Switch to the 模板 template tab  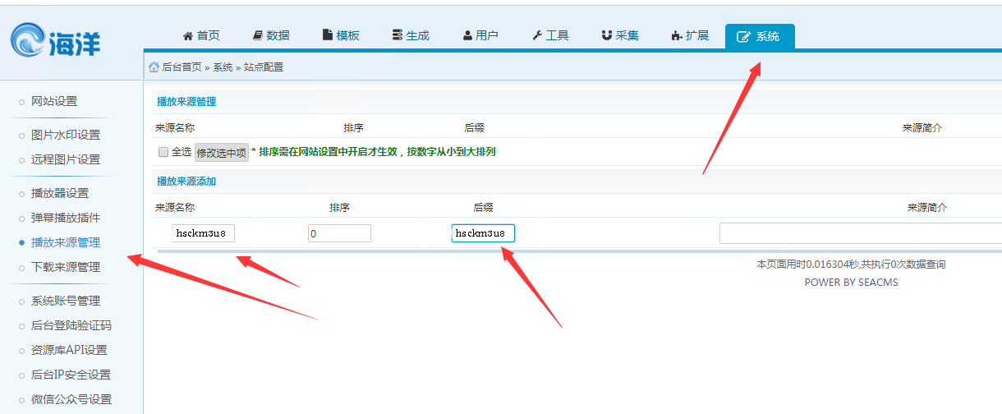[341, 35]
